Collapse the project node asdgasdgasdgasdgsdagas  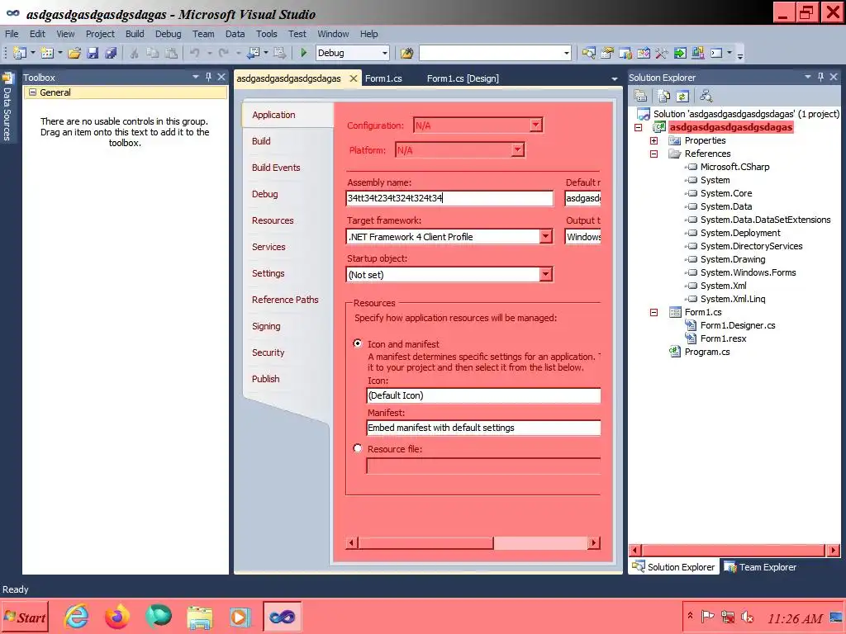pyautogui.click(x=639, y=127)
